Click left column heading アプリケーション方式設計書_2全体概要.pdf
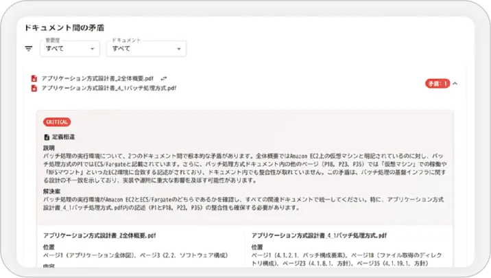This screenshot has width=491, height=278. click(x=99, y=235)
